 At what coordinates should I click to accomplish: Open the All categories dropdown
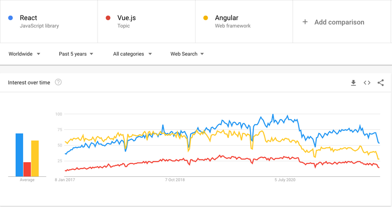coord(132,54)
